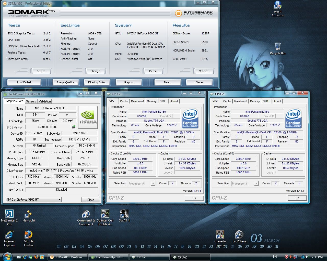Open the avast! Antivirus desktop icon
This screenshot has height=261, width=327.
(x=277, y=6)
